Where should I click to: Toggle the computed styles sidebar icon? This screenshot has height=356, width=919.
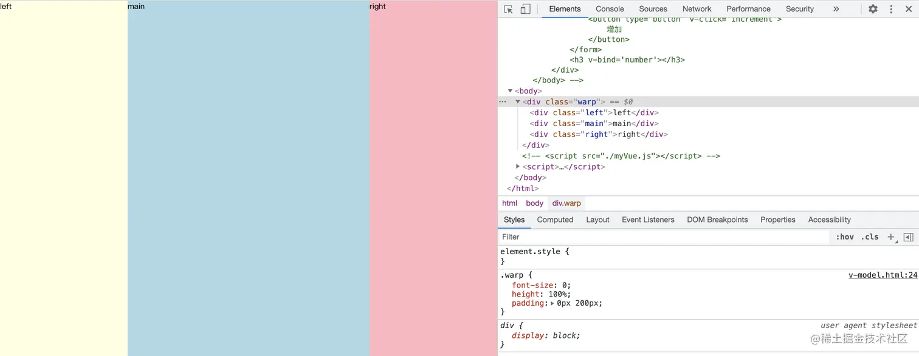point(908,237)
